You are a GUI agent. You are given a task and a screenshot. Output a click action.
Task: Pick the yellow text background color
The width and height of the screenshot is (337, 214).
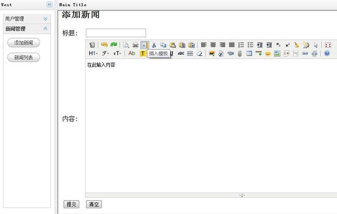coord(143,54)
